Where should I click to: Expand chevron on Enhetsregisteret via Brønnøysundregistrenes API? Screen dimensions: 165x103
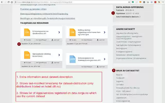coord(104,59)
